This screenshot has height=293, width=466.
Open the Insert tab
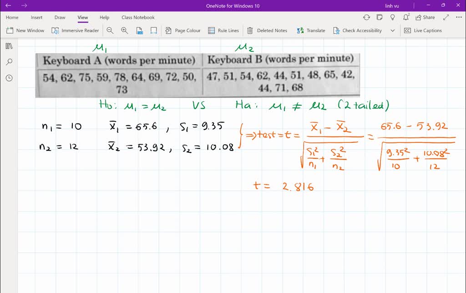(36, 17)
